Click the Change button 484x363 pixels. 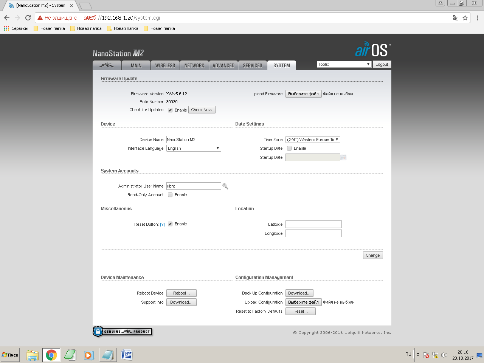[373, 255]
